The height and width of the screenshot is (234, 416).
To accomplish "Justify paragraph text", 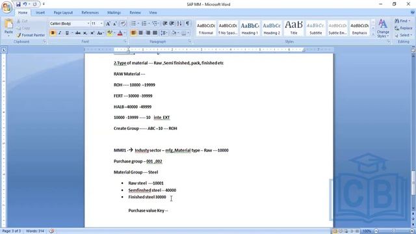I will point(155,33).
